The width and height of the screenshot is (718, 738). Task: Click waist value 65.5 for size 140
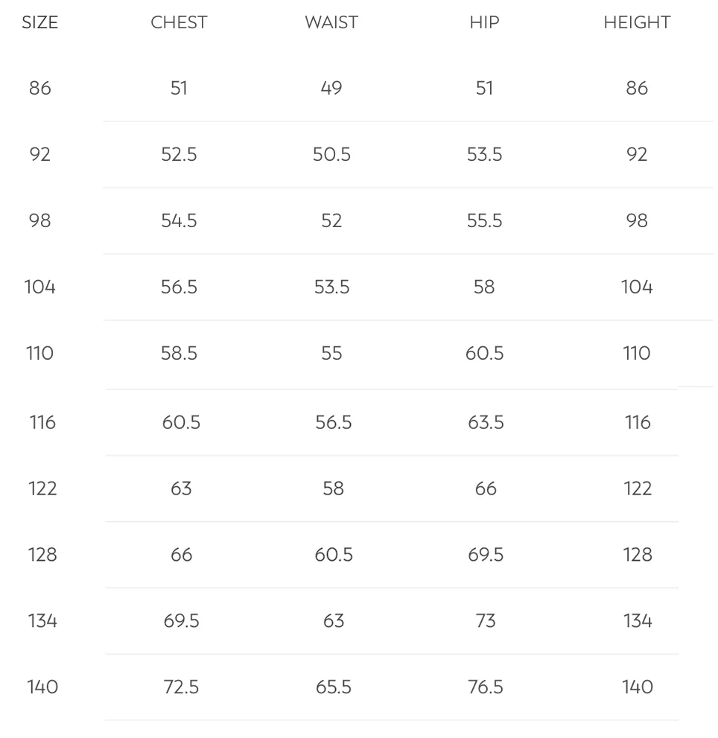click(334, 687)
